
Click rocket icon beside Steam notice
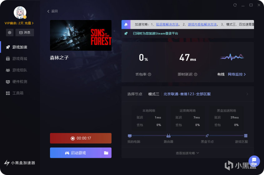click(x=126, y=33)
